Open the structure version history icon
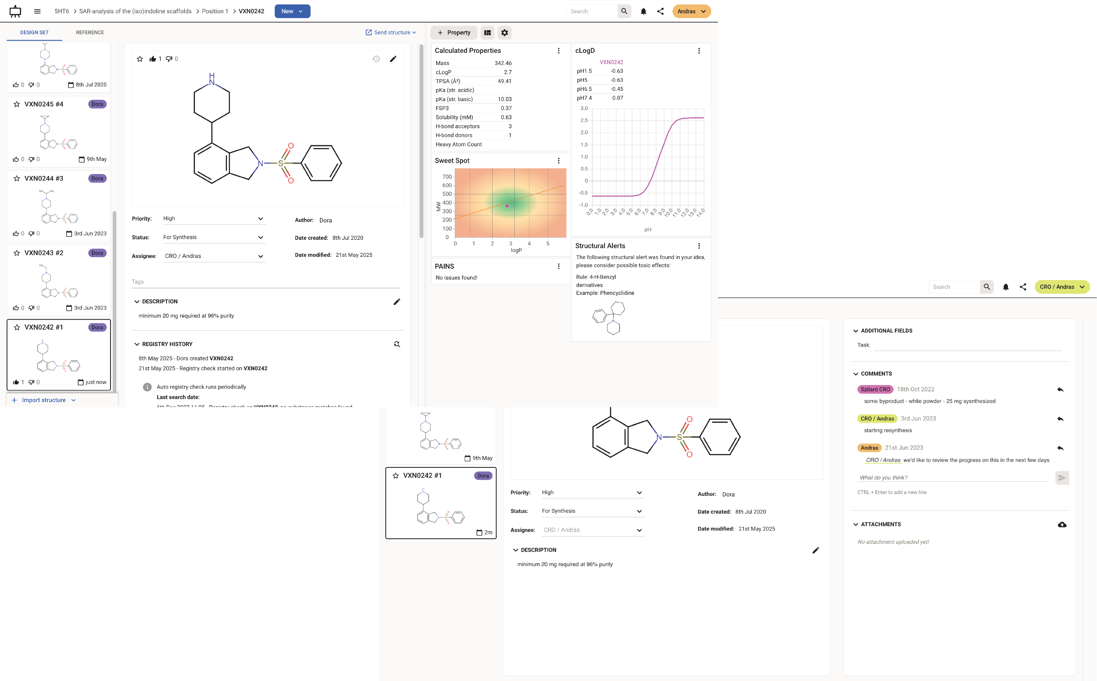 pos(376,58)
